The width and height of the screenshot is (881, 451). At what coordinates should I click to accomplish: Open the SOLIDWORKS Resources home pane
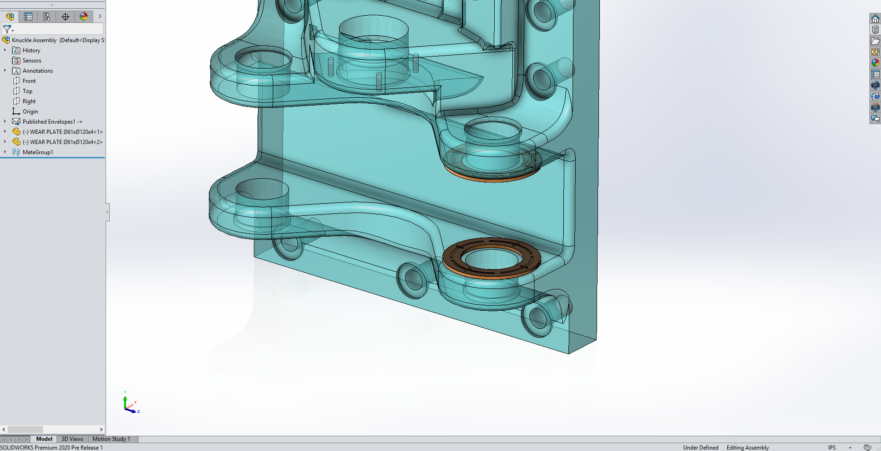(x=875, y=19)
